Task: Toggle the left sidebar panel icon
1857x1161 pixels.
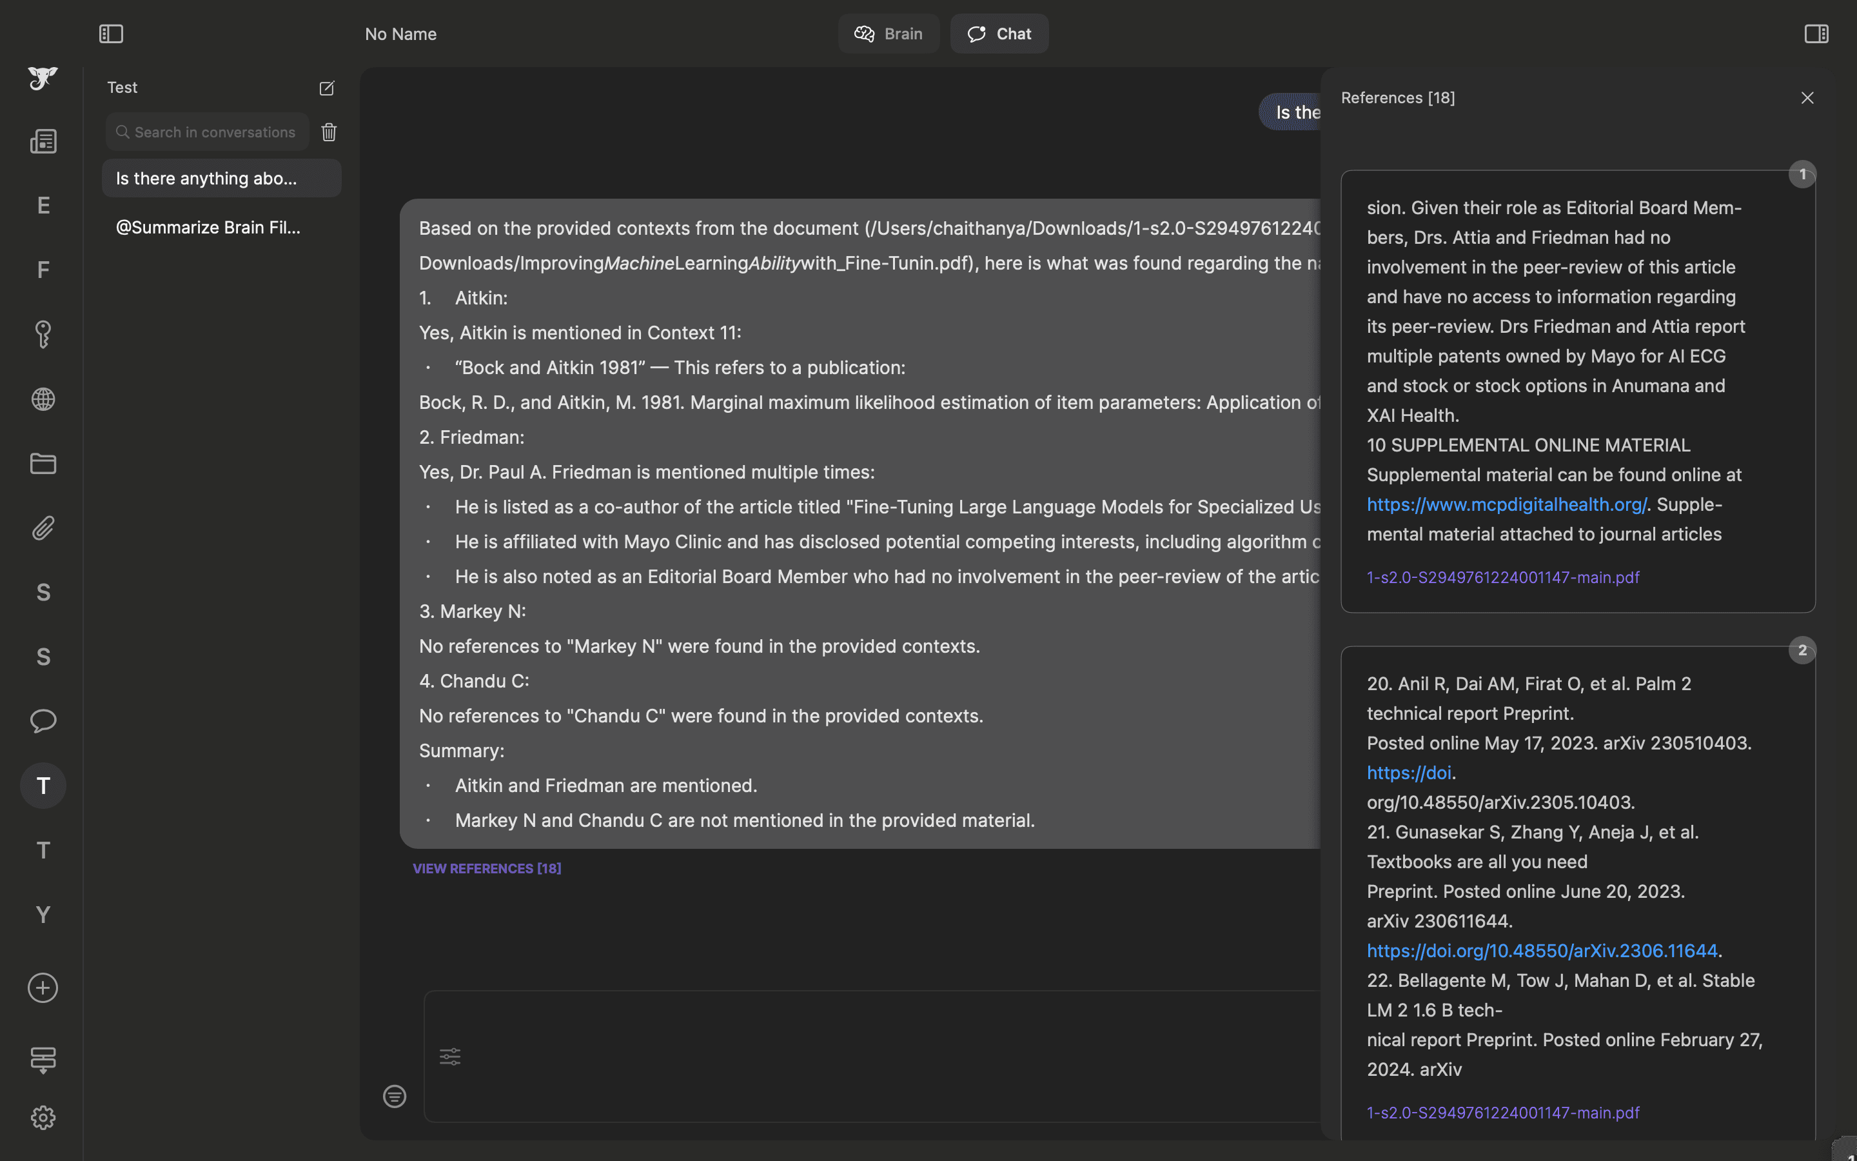Action: coord(112,34)
